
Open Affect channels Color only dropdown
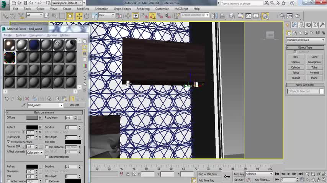tap(34, 152)
